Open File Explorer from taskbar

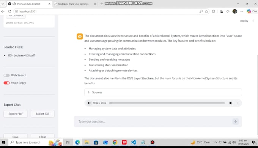[x=87, y=142]
